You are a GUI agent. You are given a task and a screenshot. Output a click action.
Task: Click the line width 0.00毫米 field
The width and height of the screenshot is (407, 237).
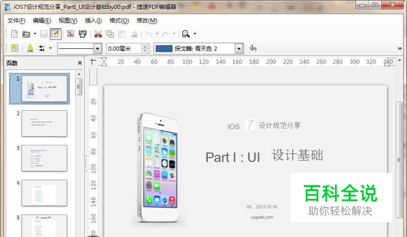coord(124,49)
